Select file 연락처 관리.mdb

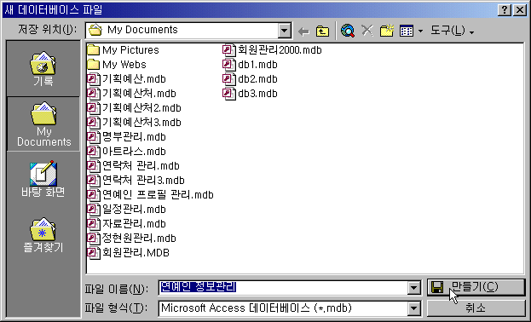tap(134, 166)
